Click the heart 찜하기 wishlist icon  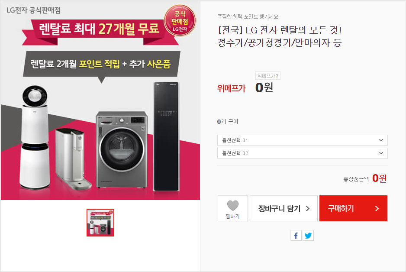(x=232, y=205)
